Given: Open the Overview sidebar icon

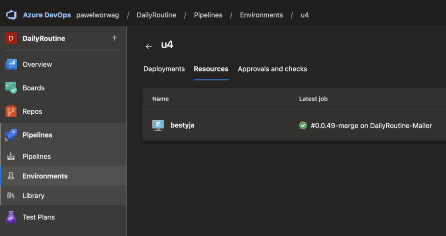Looking at the screenshot, I should click(11, 64).
